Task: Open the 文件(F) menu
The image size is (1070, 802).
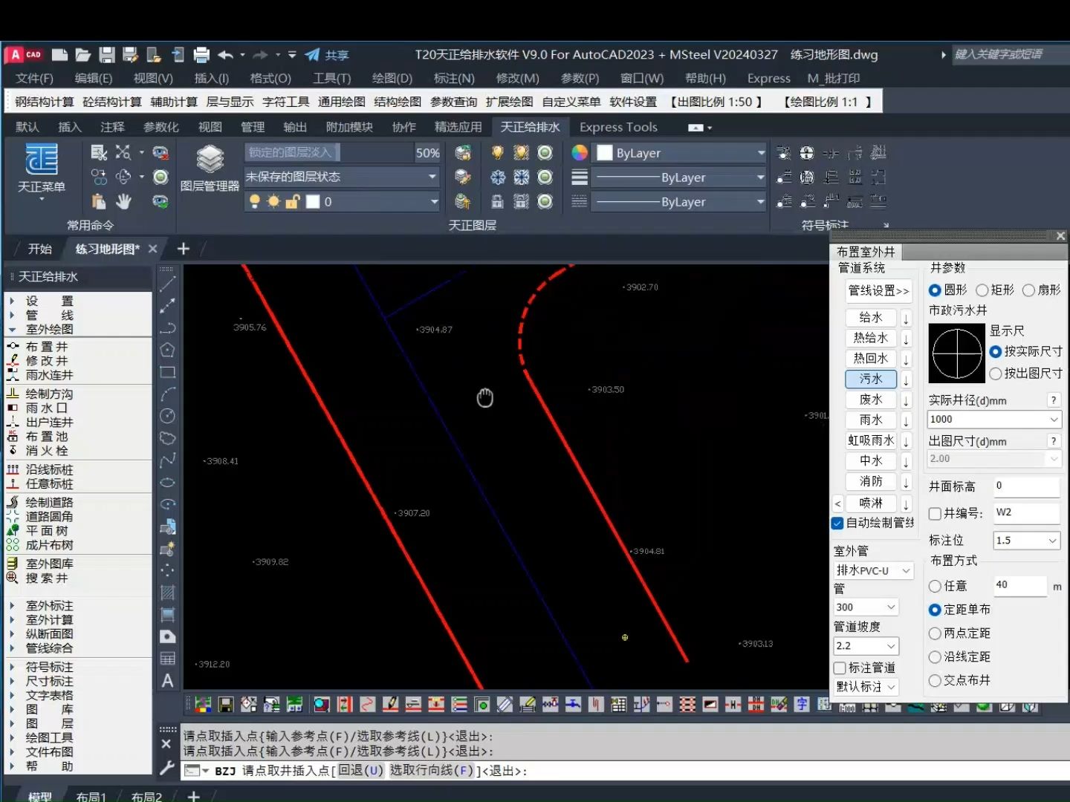Action: [x=34, y=78]
